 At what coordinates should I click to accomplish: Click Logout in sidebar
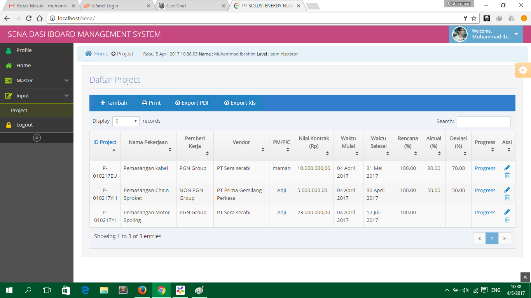tap(37, 125)
